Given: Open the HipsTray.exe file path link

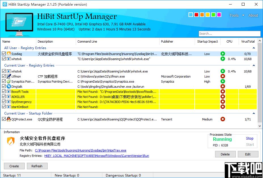Looking at the screenshot, I should tap(80, 150).
